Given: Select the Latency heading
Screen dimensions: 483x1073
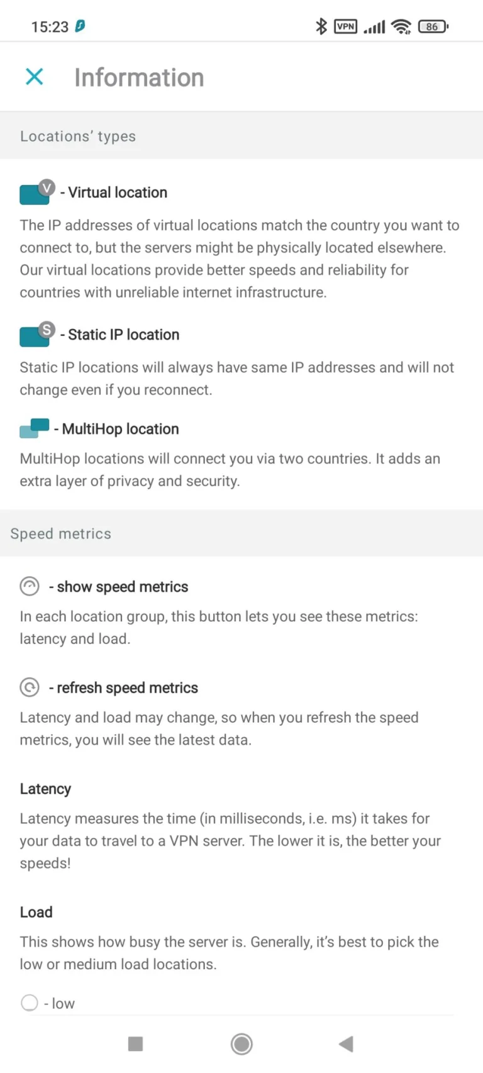Looking at the screenshot, I should (45, 789).
